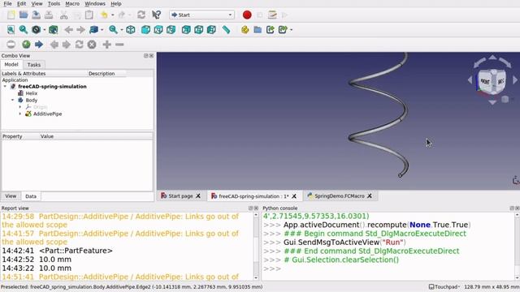
Task: Open the undo history dropdown arrow
Action: coord(113,15)
